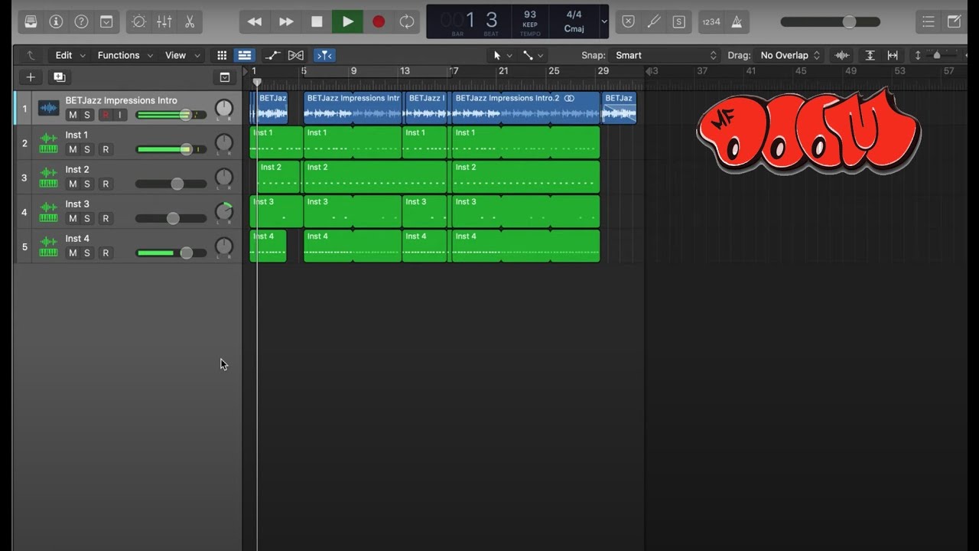The height and width of the screenshot is (551, 979).
Task: Start recording with the Record button
Action: tap(379, 21)
